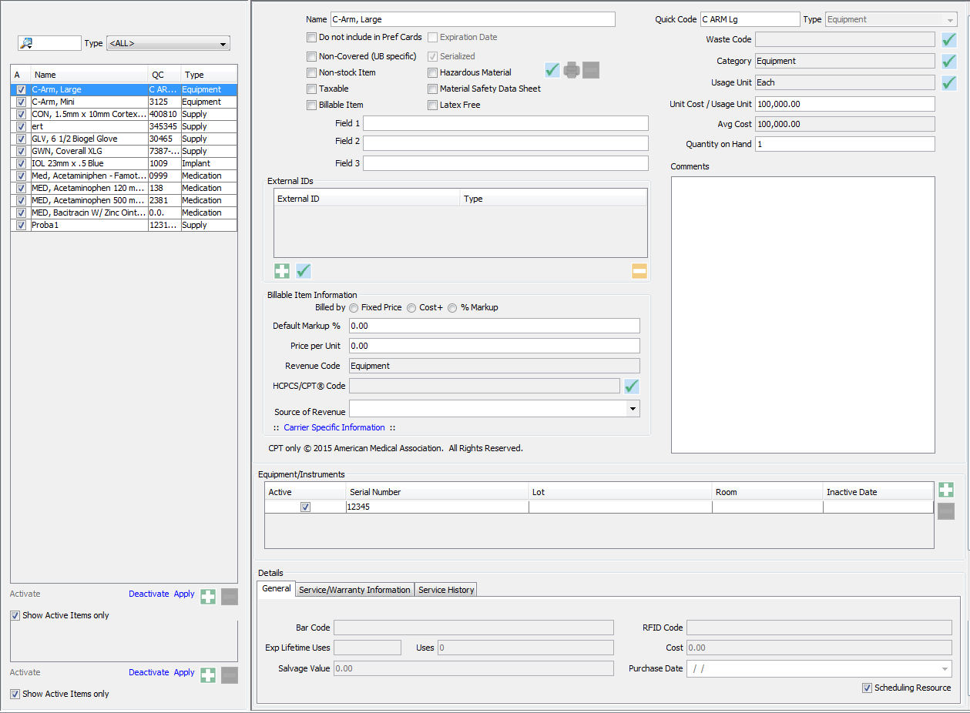Switch to Service/Warranty Information tab

[x=354, y=590]
